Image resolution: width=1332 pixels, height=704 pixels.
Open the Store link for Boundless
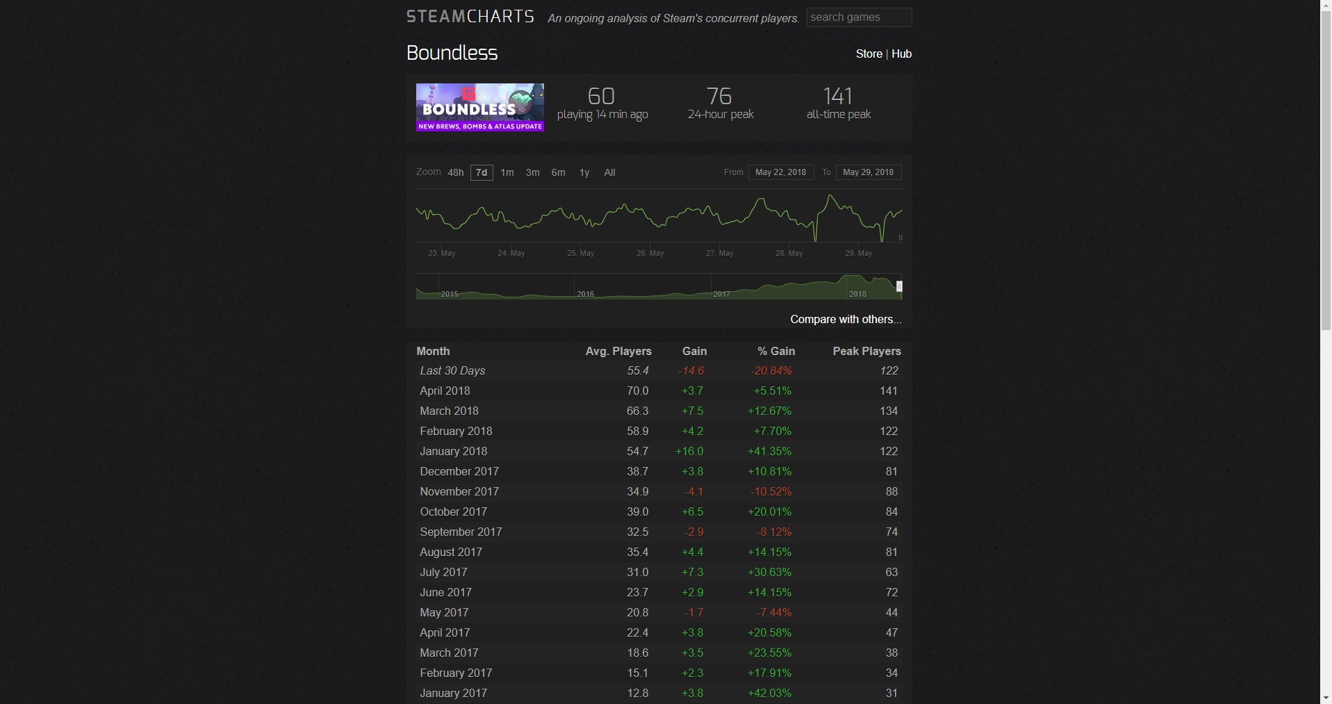click(x=869, y=54)
